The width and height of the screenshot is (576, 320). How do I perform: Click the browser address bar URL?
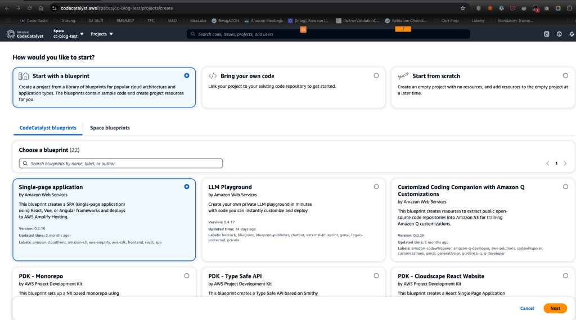pyautogui.click(x=117, y=8)
